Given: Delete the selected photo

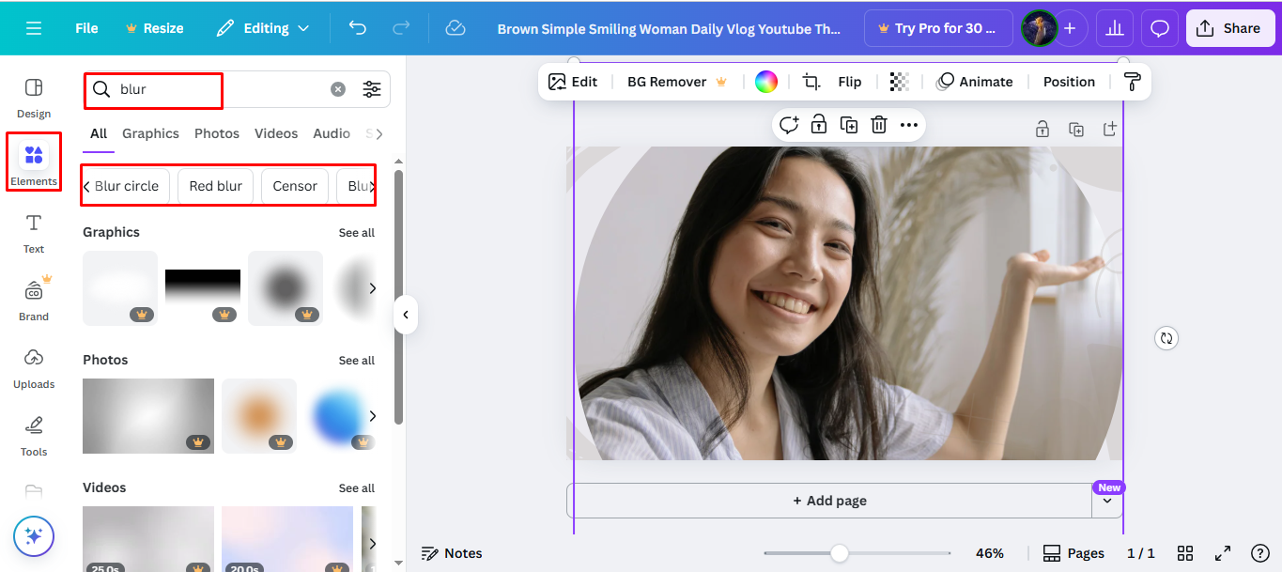Looking at the screenshot, I should (x=878, y=124).
